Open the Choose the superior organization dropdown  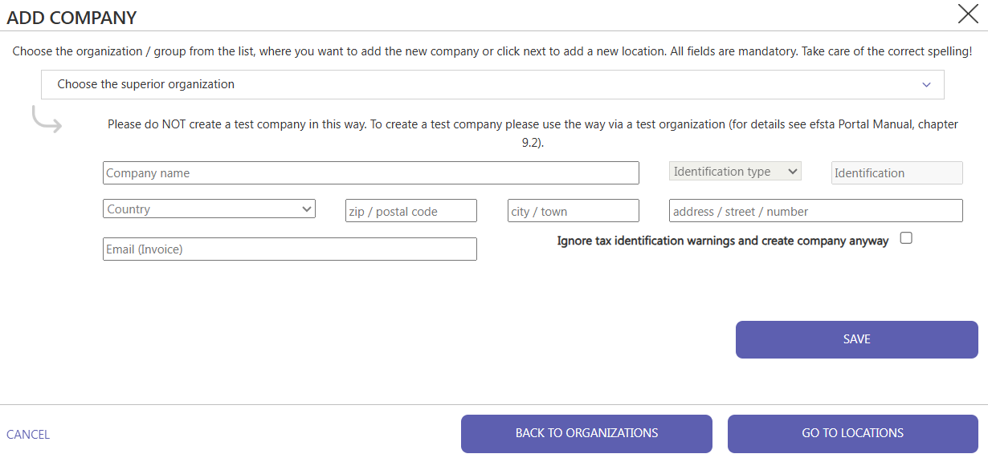(492, 84)
